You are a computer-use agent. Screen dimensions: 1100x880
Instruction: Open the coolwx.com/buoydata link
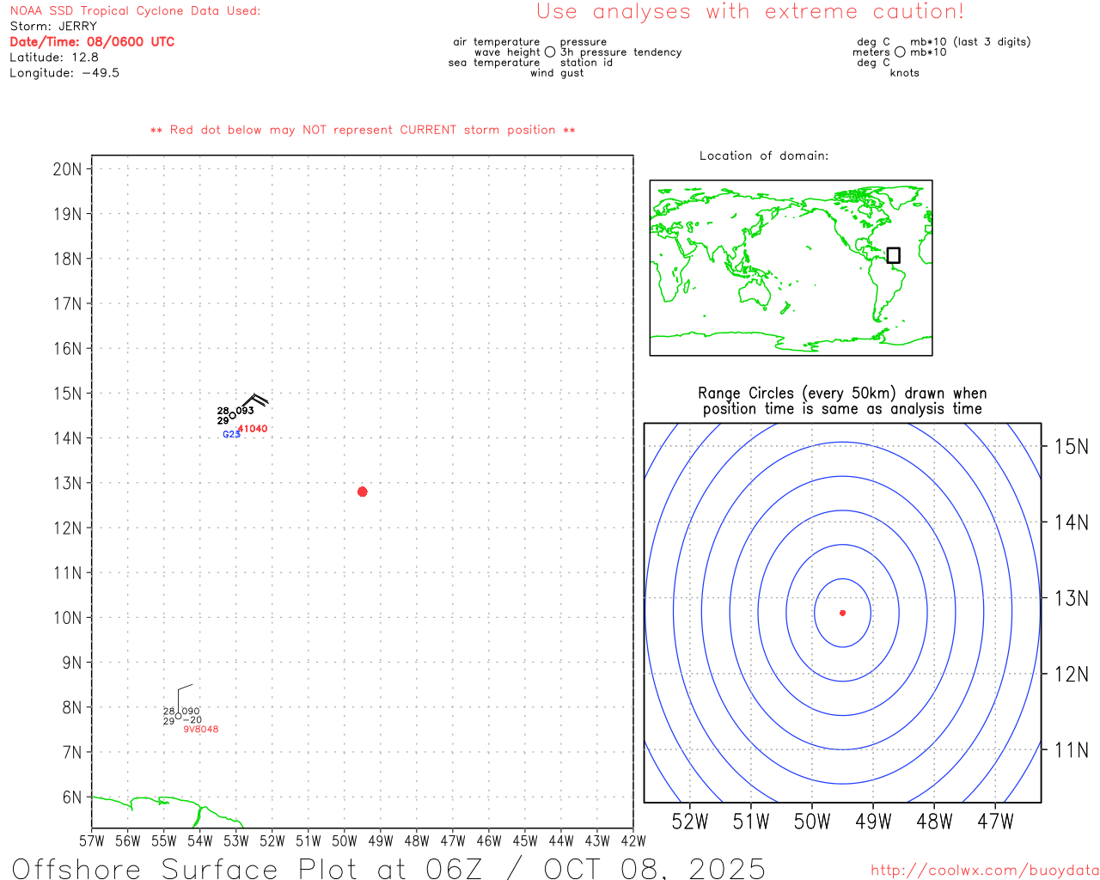point(985,870)
